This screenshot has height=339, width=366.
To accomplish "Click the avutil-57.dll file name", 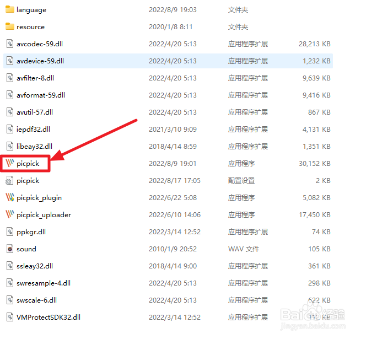I will 35,112.
